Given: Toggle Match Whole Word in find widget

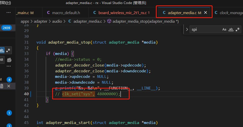Looking at the screenshot, I should (x=231, y=29).
